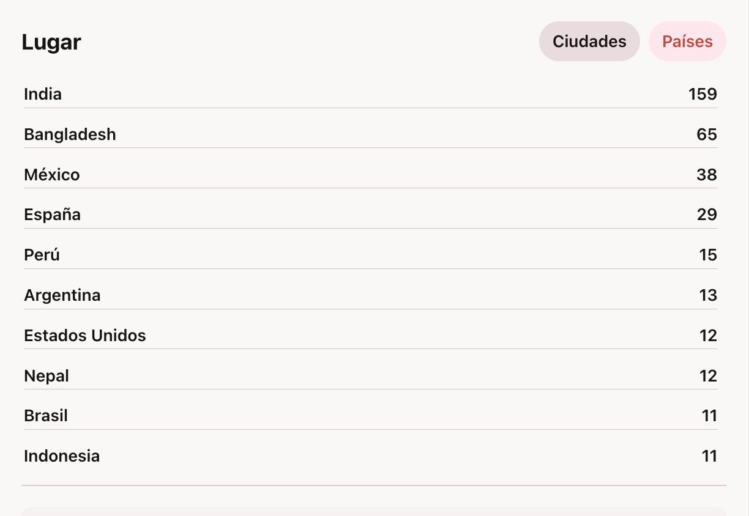Choose Perú from the list

(x=42, y=255)
